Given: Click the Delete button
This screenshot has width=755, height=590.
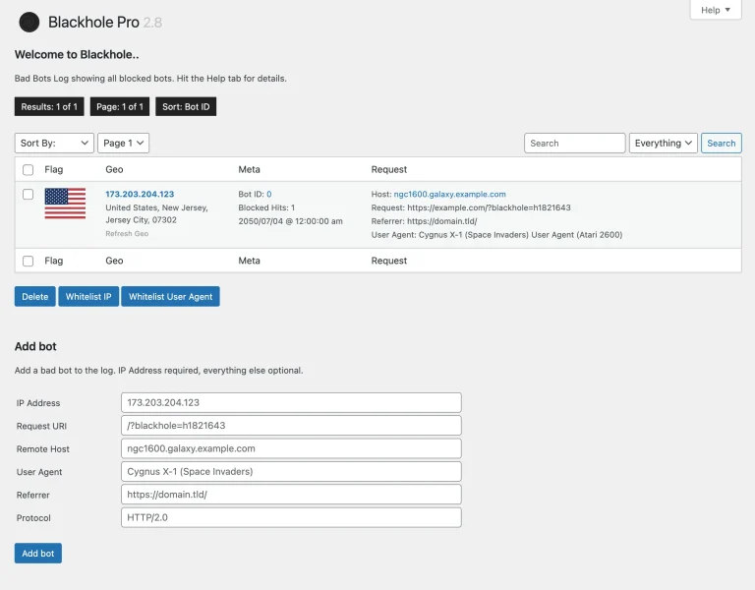Looking at the screenshot, I should pos(35,297).
